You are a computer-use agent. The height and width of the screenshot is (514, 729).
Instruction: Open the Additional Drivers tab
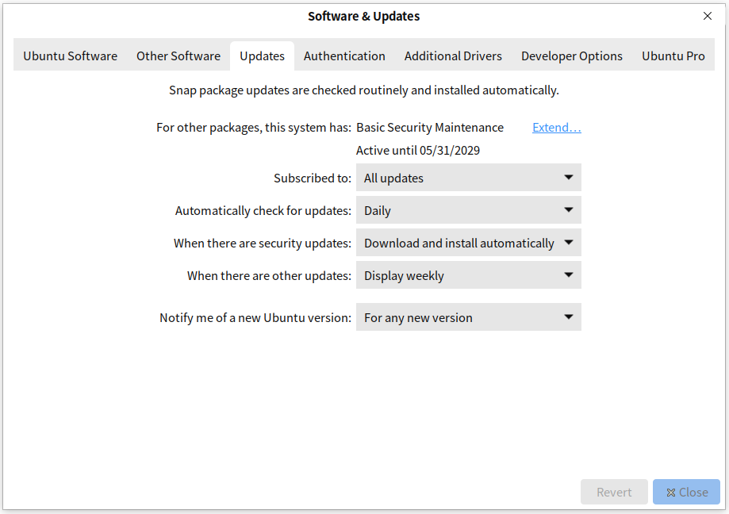[x=453, y=56]
